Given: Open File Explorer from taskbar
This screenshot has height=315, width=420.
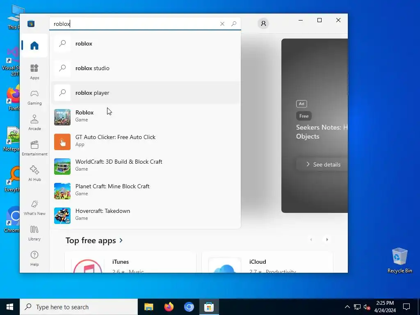Looking at the screenshot, I should click(148, 307).
